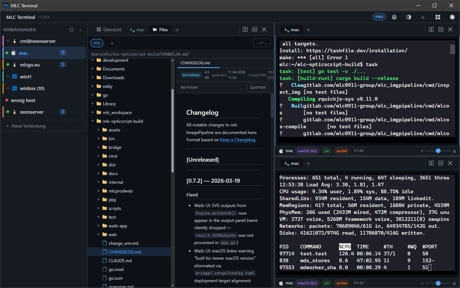Screen dimensions: 460x288
Task: Click macOS 26.2 badge under the upper terminal
Action: [308, 151]
